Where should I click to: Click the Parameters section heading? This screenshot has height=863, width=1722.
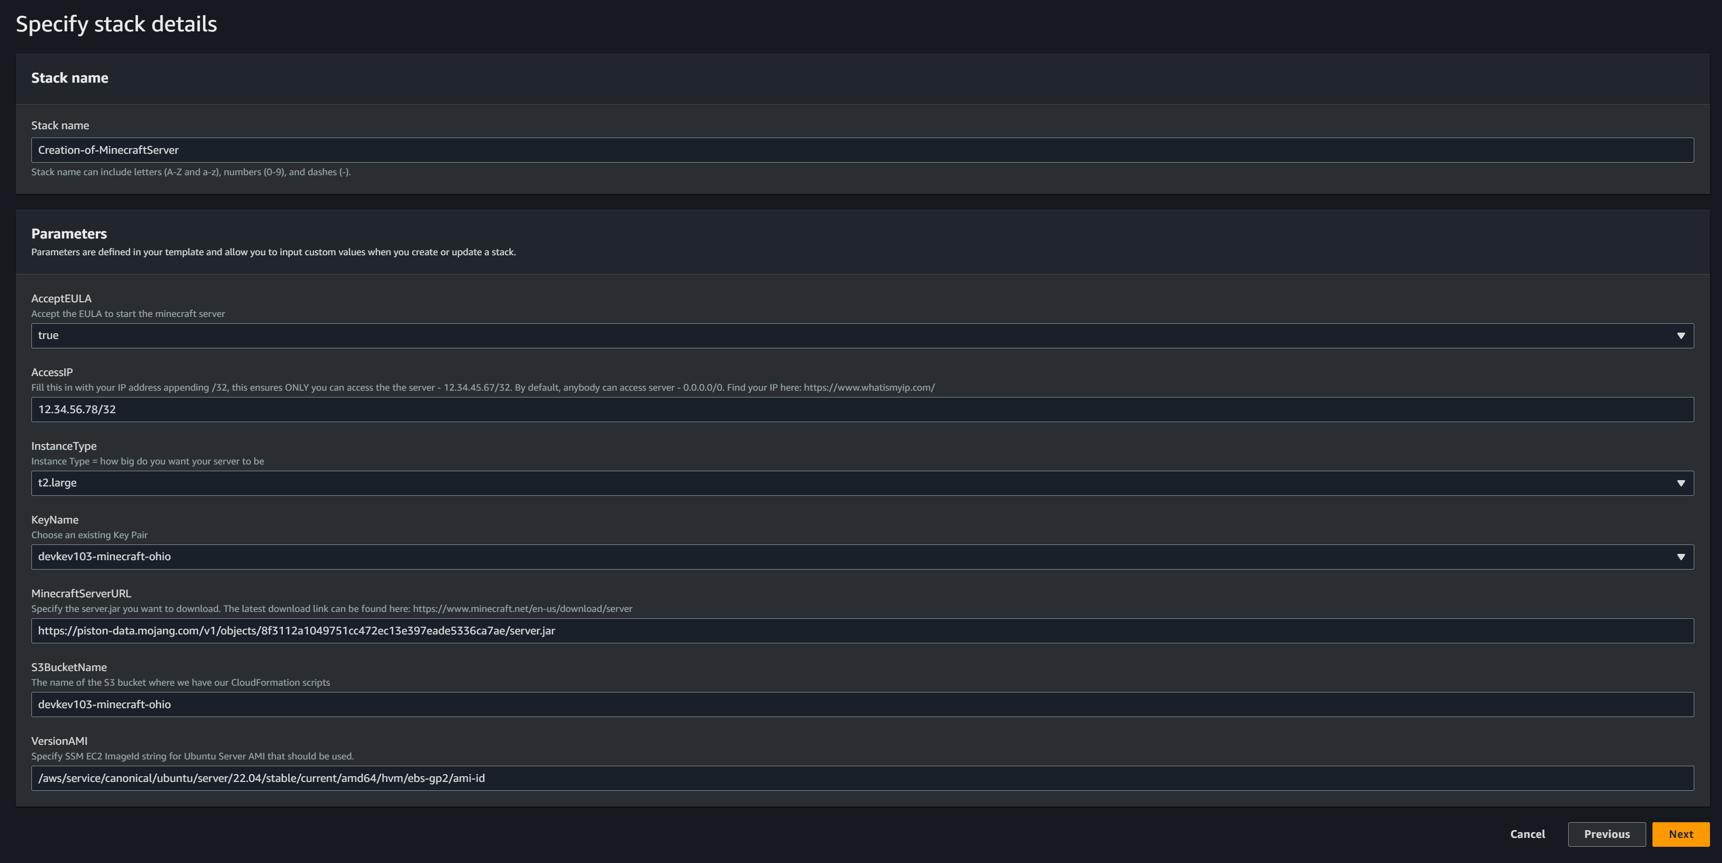point(69,234)
